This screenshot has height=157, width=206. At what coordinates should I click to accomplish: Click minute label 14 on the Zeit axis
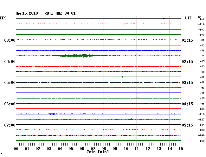click(x=170, y=149)
